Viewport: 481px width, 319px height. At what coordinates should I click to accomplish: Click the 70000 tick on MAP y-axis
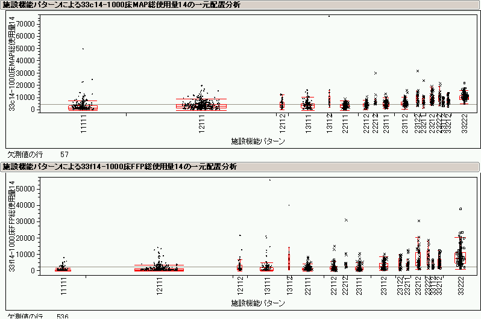pyautogui.click(x=25, y=23)
